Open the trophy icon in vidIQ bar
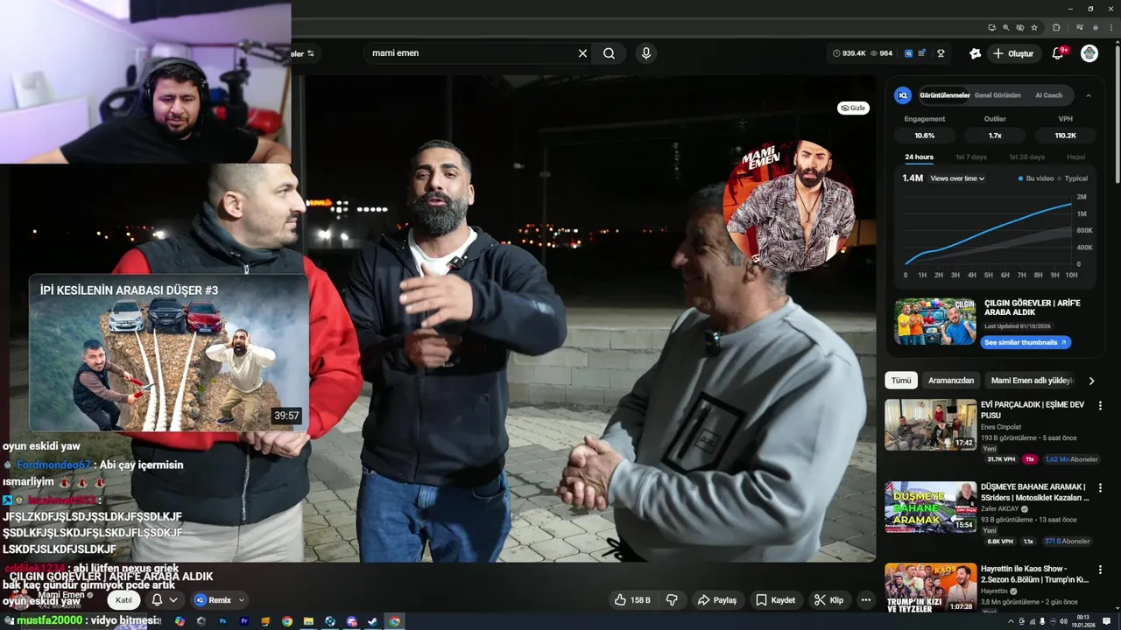 (x=941, y=53)
